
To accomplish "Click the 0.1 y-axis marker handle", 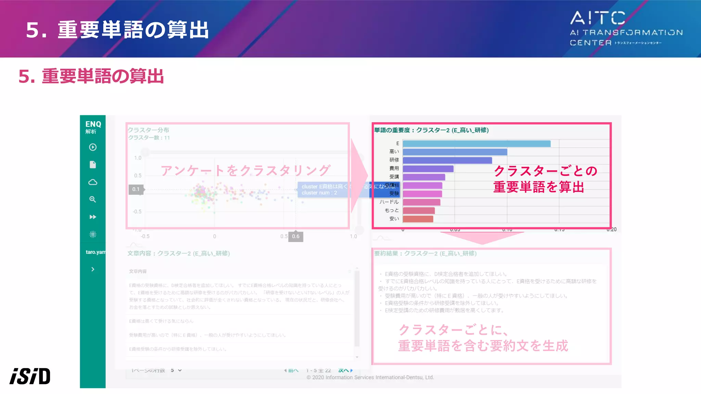I will (x=136, y=189).
